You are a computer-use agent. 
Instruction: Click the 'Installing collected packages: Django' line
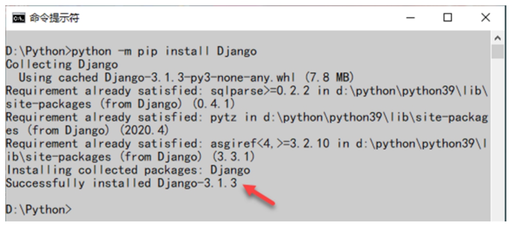click(x=128, y=170)
